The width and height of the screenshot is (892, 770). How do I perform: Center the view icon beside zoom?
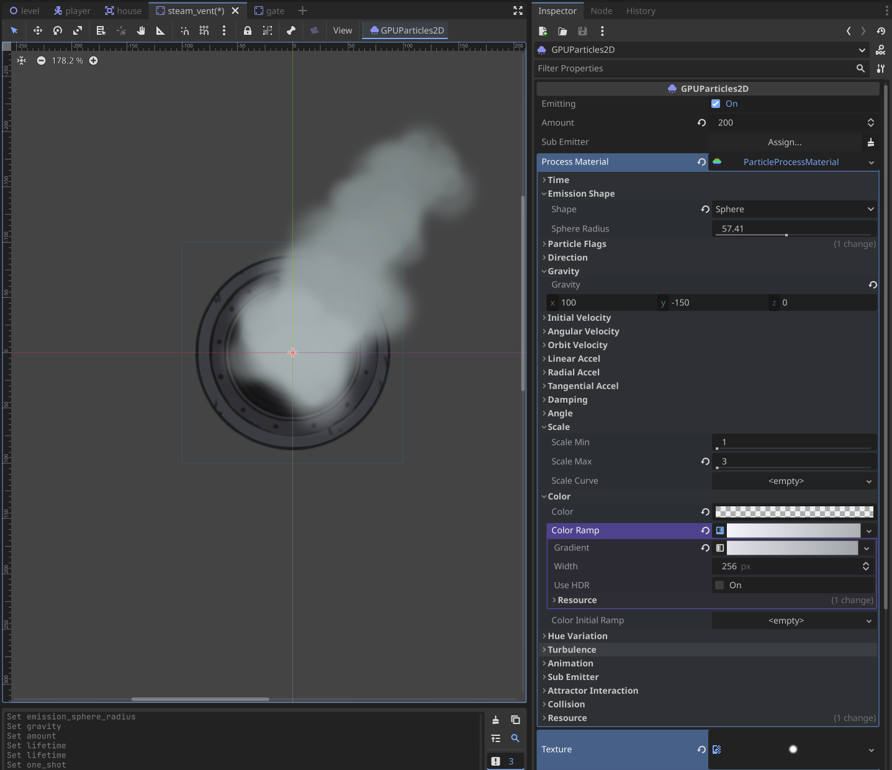tap(22, 60)
